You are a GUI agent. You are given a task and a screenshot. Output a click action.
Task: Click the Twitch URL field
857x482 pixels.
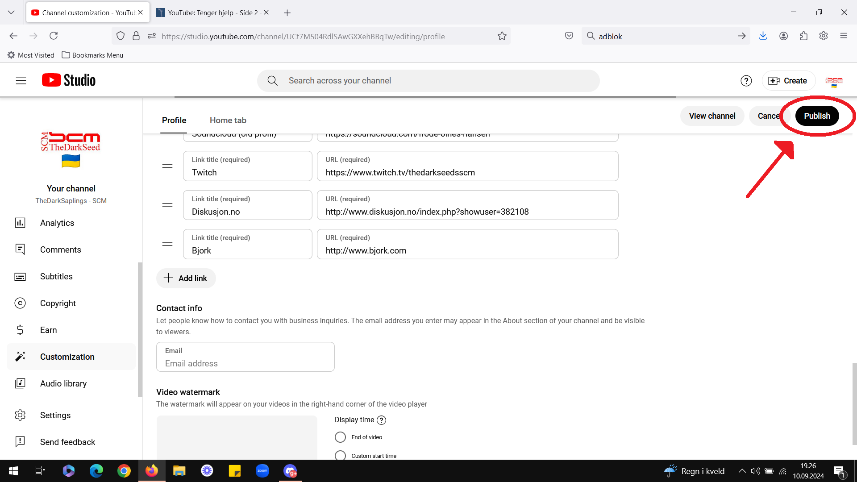pyautogui.click(x=467, y=166)
